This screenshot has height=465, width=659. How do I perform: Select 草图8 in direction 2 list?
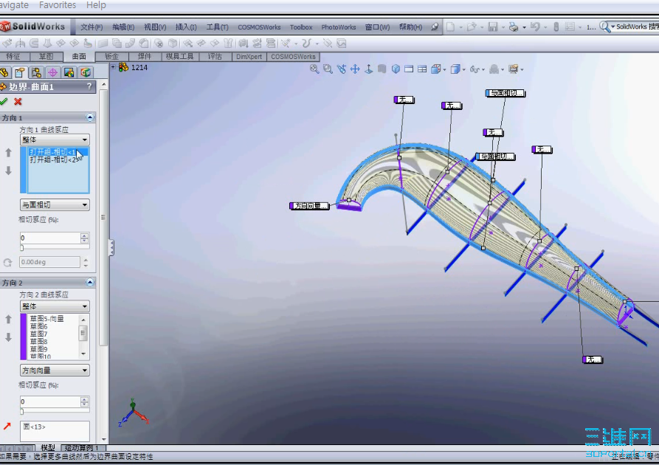click(x=38, y=342)
